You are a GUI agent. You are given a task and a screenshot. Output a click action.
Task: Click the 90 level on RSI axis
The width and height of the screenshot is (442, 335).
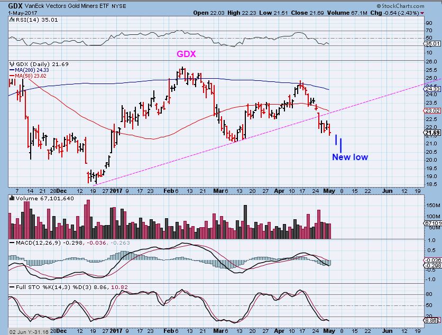(x=429, y=23)
